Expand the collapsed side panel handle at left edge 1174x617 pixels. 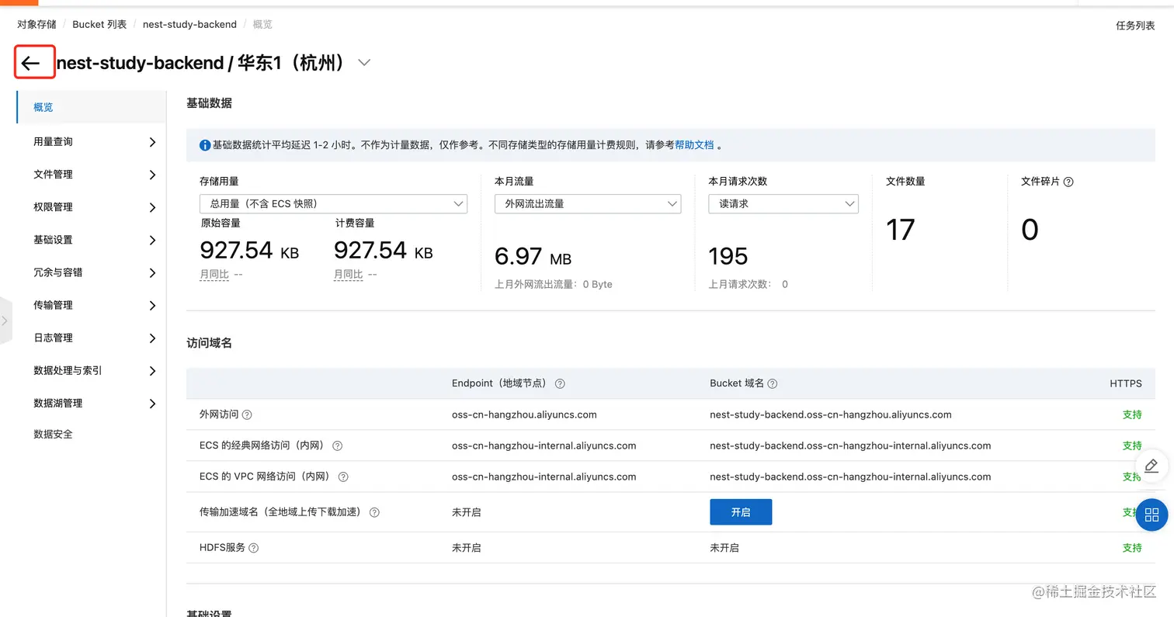[5, 320]
